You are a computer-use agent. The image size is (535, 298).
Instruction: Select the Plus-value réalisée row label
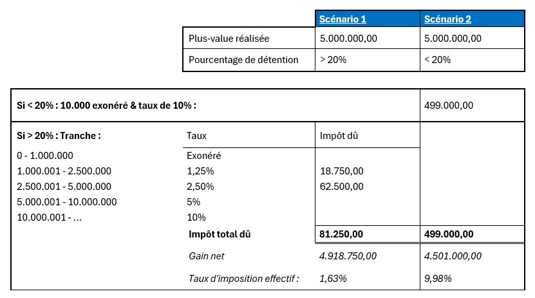229,39
